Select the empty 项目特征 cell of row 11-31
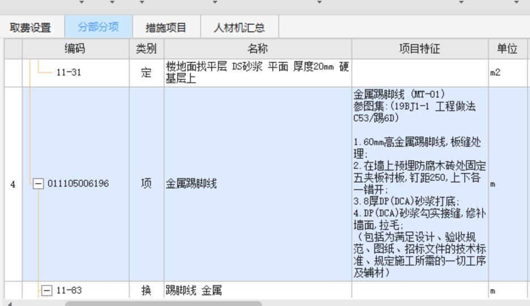 tap(420, 73)
